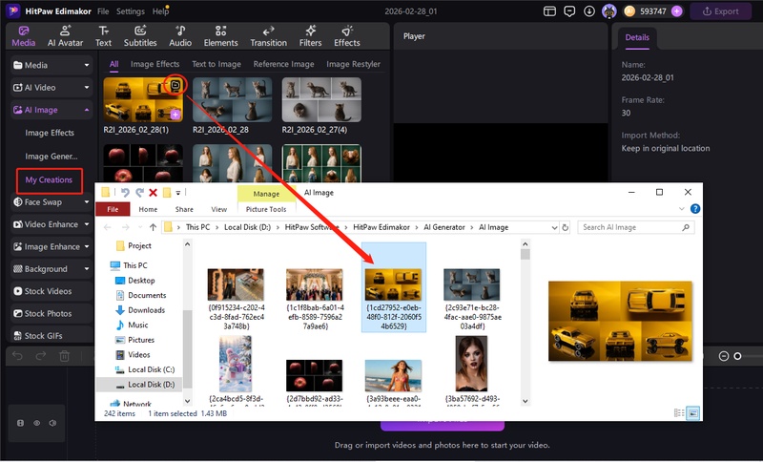Viewport: 763px width, 462px height.
Task: Open the Transition panel
Action: 268,36
